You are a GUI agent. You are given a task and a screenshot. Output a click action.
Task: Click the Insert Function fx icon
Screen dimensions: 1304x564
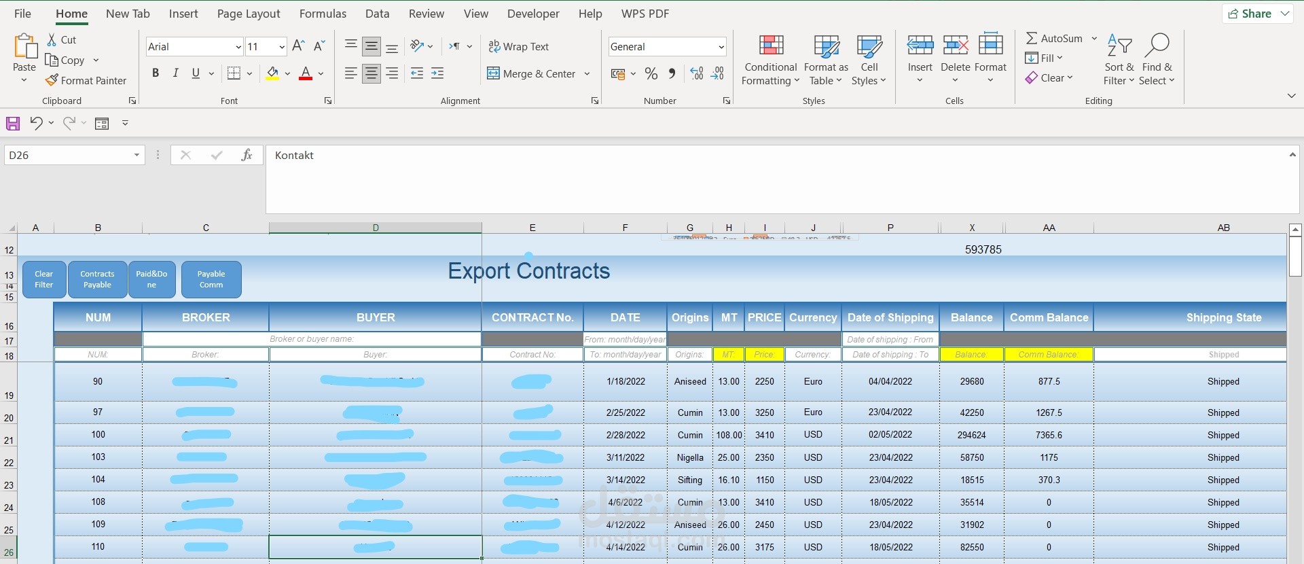[247, 155]
